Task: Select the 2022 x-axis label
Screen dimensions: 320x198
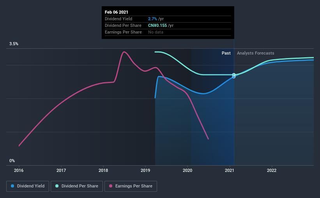Action: (x=272, y=170)
